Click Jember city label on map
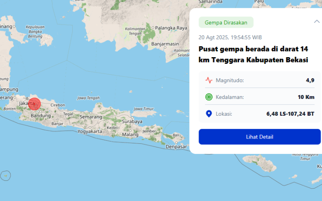The image size is (322, 201). pos(149,131)
